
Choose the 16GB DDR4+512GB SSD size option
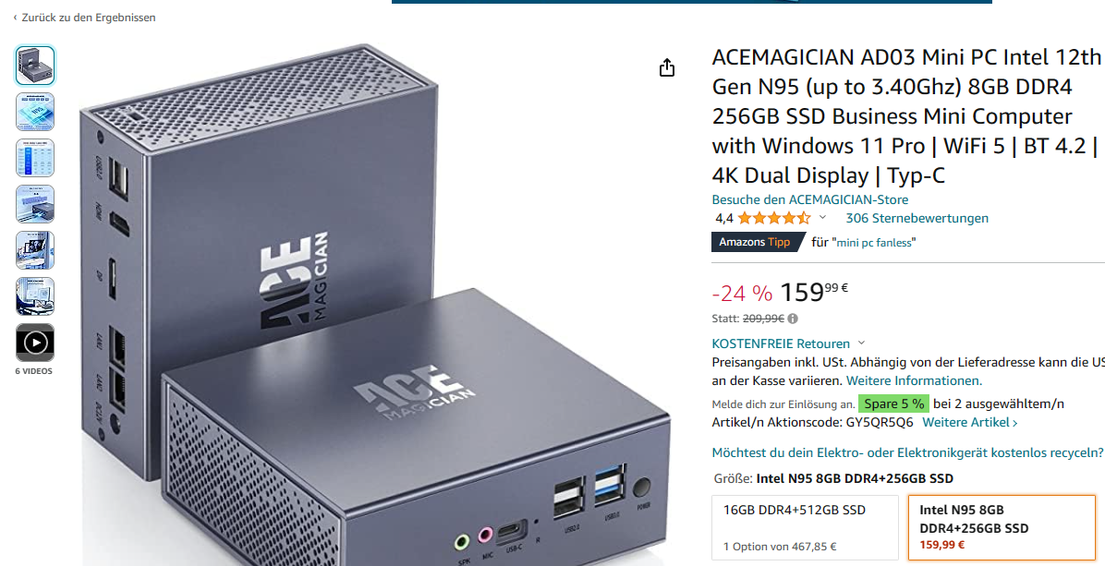click(x=806, y=527)
